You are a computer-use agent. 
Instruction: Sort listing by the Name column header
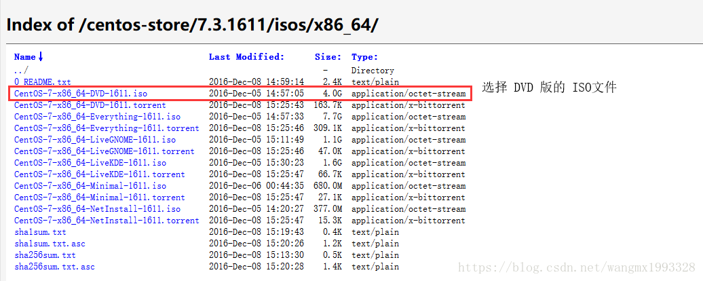28,57
